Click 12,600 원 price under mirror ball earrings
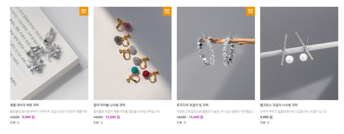The image size is (344, 134). coord(113,117)
